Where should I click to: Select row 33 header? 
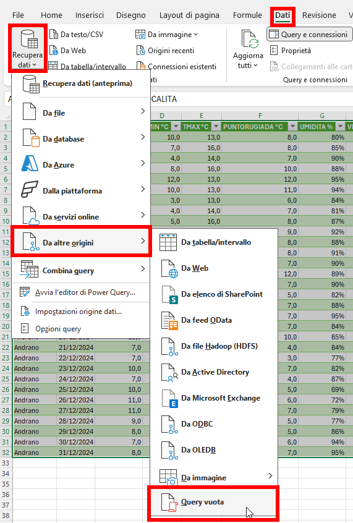click(x=6, y=463)
